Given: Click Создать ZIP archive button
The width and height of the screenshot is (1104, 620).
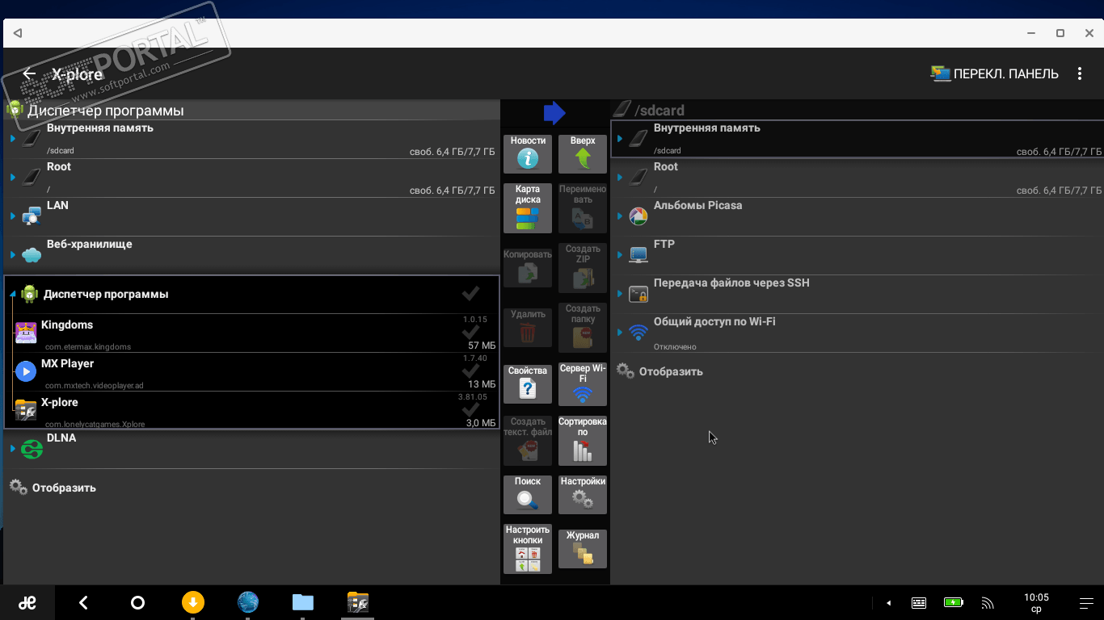Looking at the screenshot, I should tap(583, 267).
